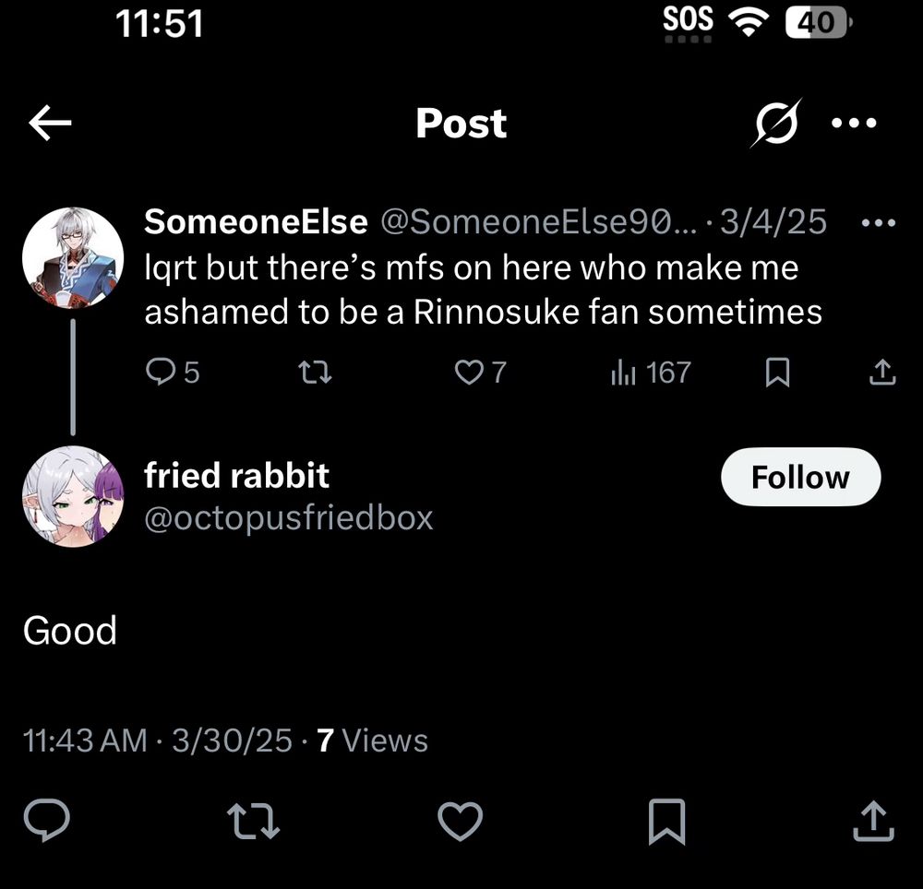Screen dimensions: 923x889
Task: Open SomeoneElse's profile picture
Action: pos(73,257)
